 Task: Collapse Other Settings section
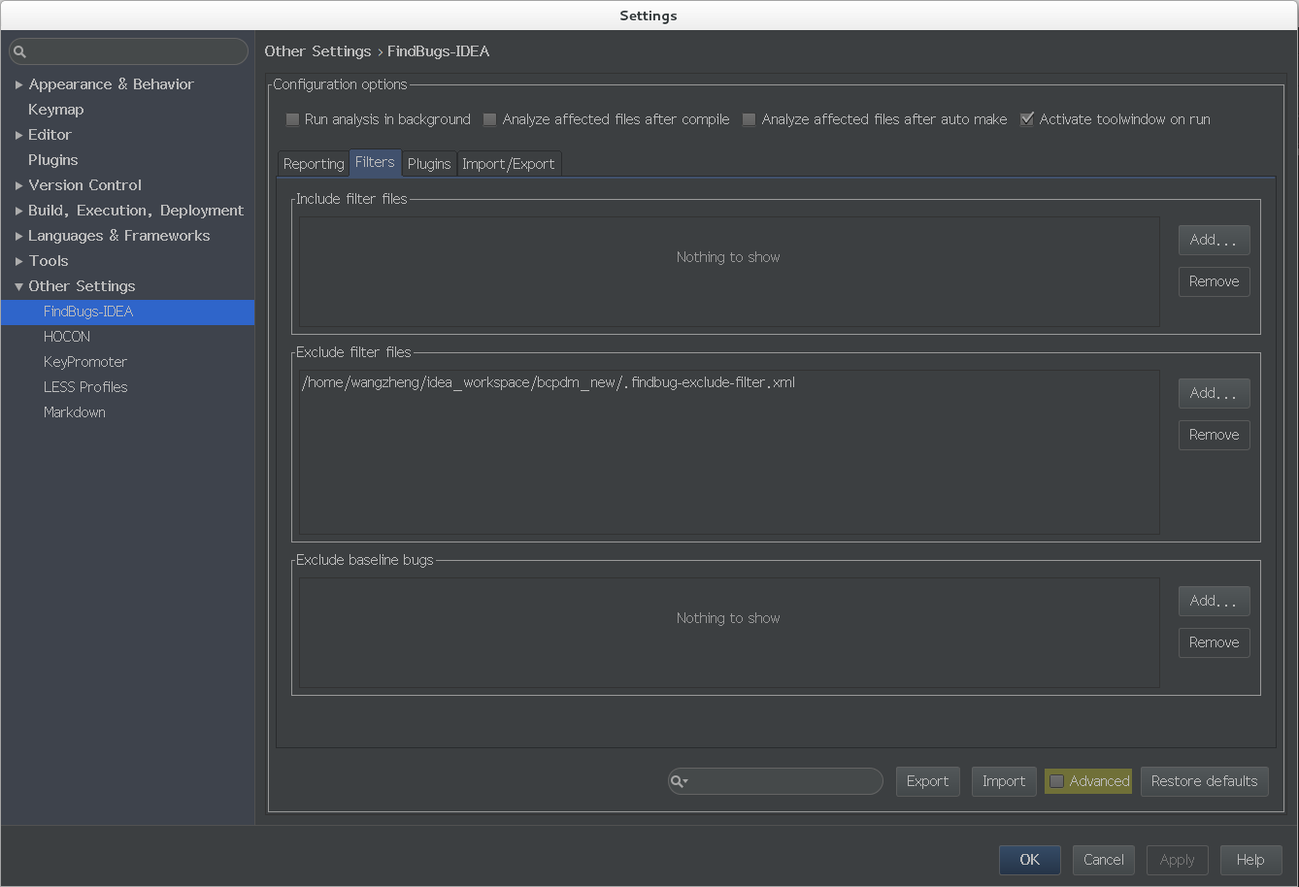point(18,286)
